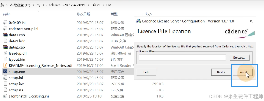Click the layout.bin file icon

pos(5,59)
